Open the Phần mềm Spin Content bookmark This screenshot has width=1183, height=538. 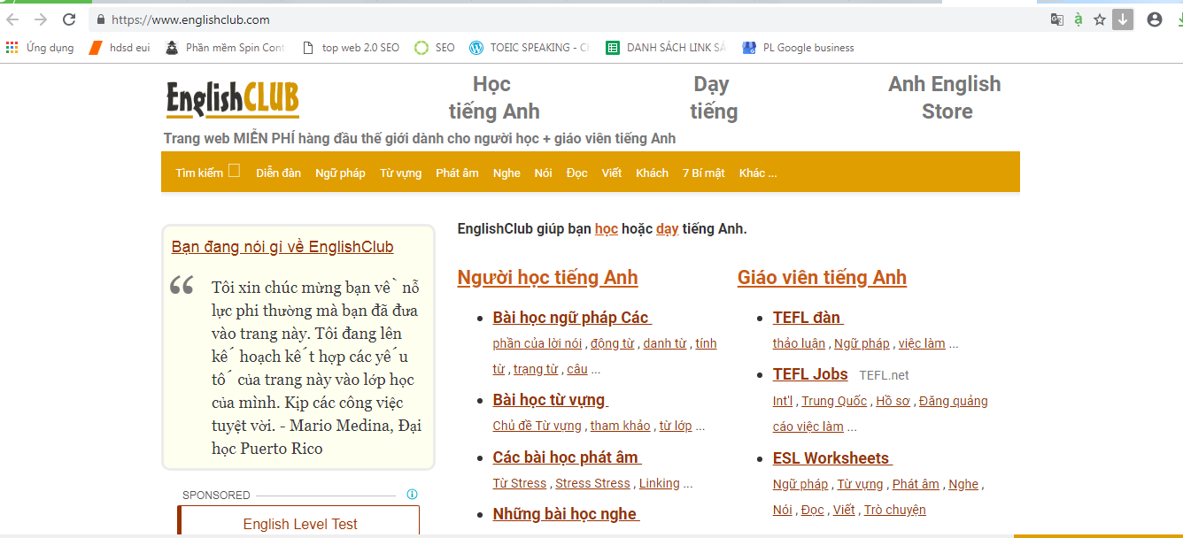pyautogui.click(x=225, y=48)
